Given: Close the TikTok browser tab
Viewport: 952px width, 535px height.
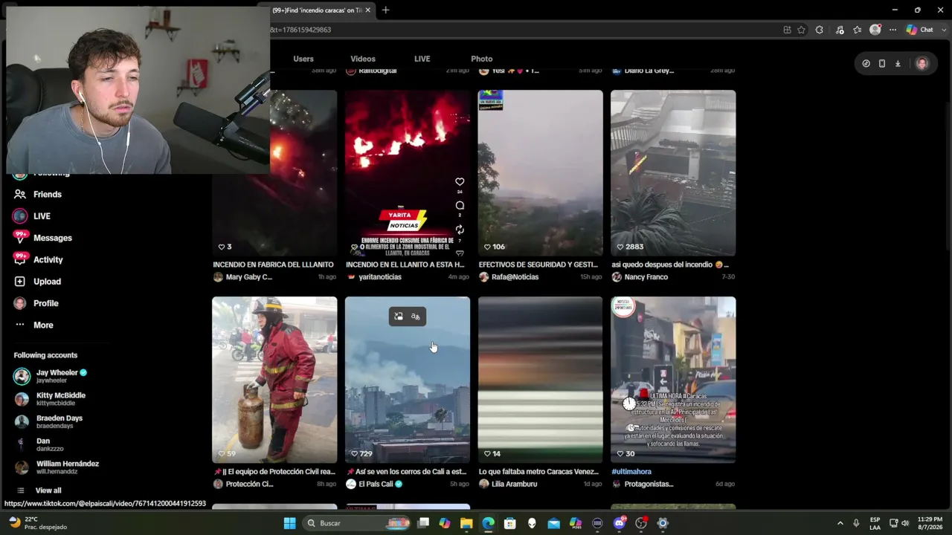Looking at the screenshot, I should click(367, 10).
